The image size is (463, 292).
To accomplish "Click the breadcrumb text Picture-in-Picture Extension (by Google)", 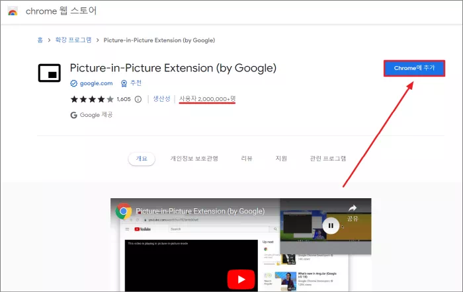I will point(159,40).
